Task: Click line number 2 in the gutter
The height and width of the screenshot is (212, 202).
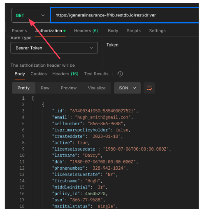Action: (x=23, y=105)
